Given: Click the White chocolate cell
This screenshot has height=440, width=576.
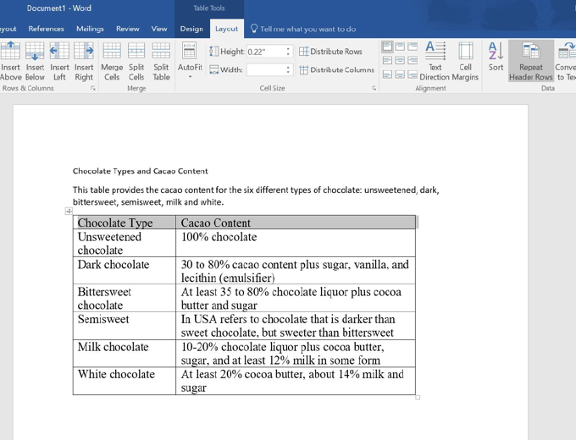Looking at the screenshot, I should (125, 381).
